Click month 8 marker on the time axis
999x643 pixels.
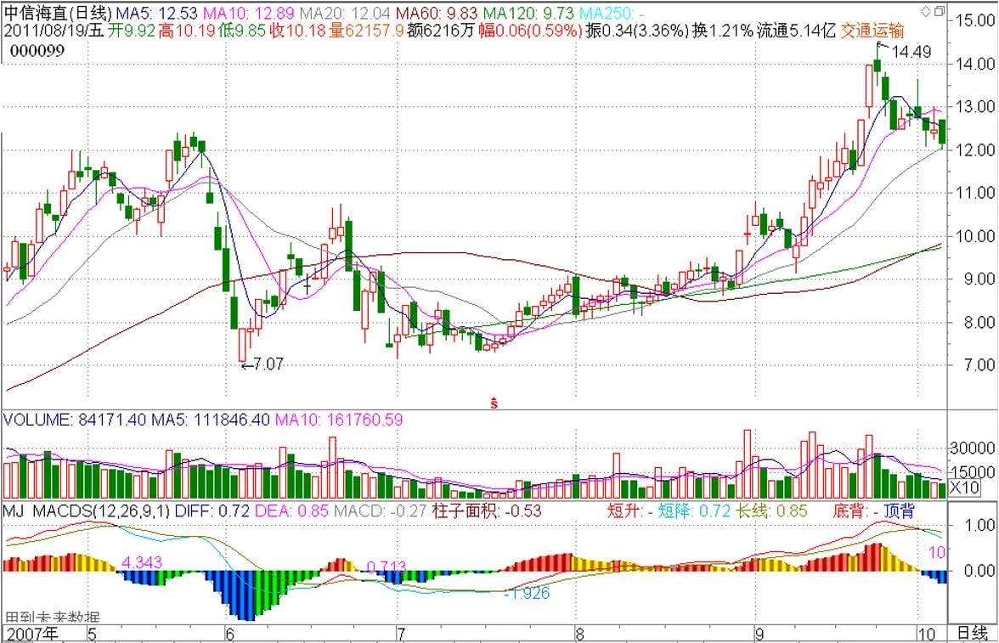pyautogui.click(x=579, y=634)
